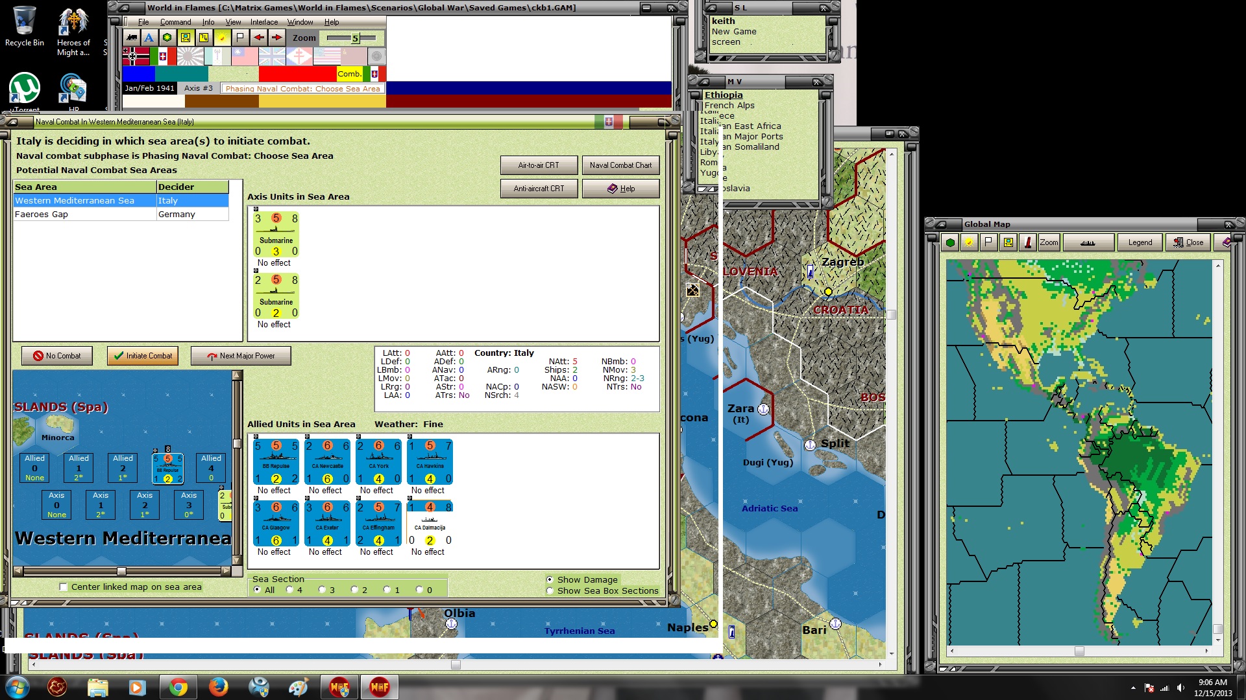Viewport: 1246px width, 700px height.
Task: Click the white flag icon in main toolbar
Action: [240, 38]
